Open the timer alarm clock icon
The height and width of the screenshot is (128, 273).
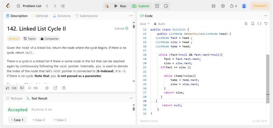point(157,6)
